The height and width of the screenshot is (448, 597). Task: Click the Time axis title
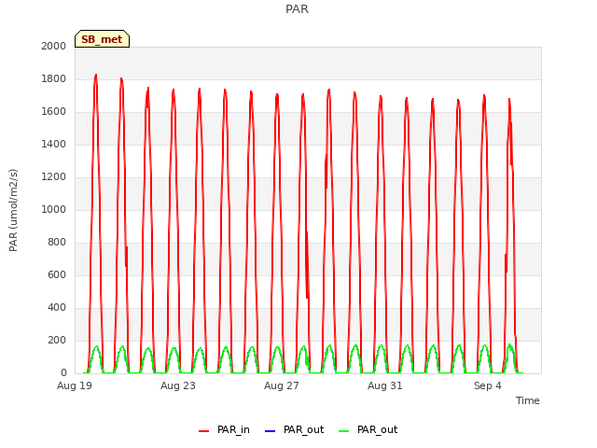pos(528,400)
